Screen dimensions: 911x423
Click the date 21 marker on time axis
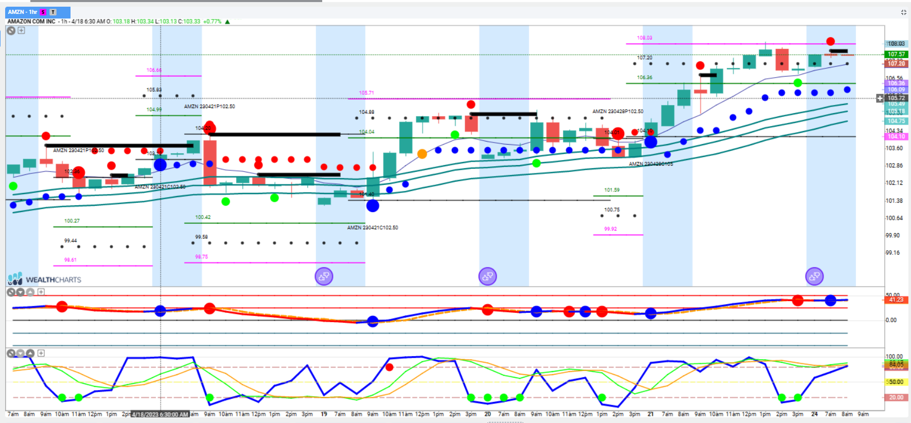(651, 414)
